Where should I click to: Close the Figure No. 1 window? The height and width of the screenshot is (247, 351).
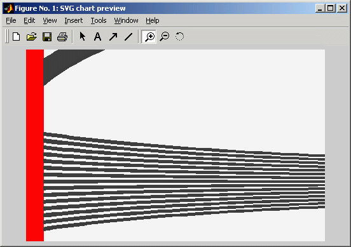coord(342,8)
